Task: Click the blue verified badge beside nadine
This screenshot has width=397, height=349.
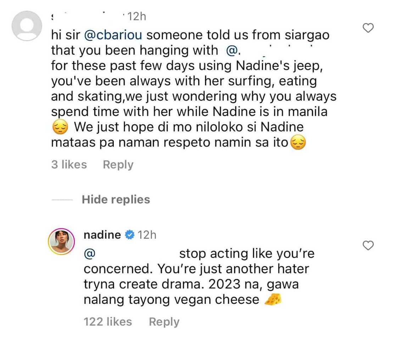Action: coord(130,235)
